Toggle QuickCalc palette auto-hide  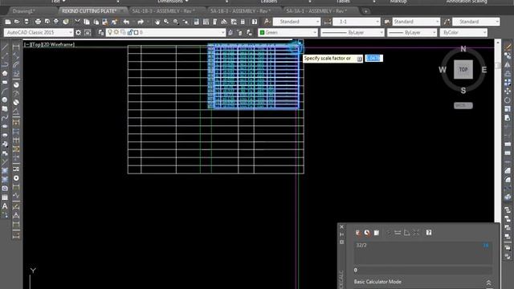click(342, 234)
